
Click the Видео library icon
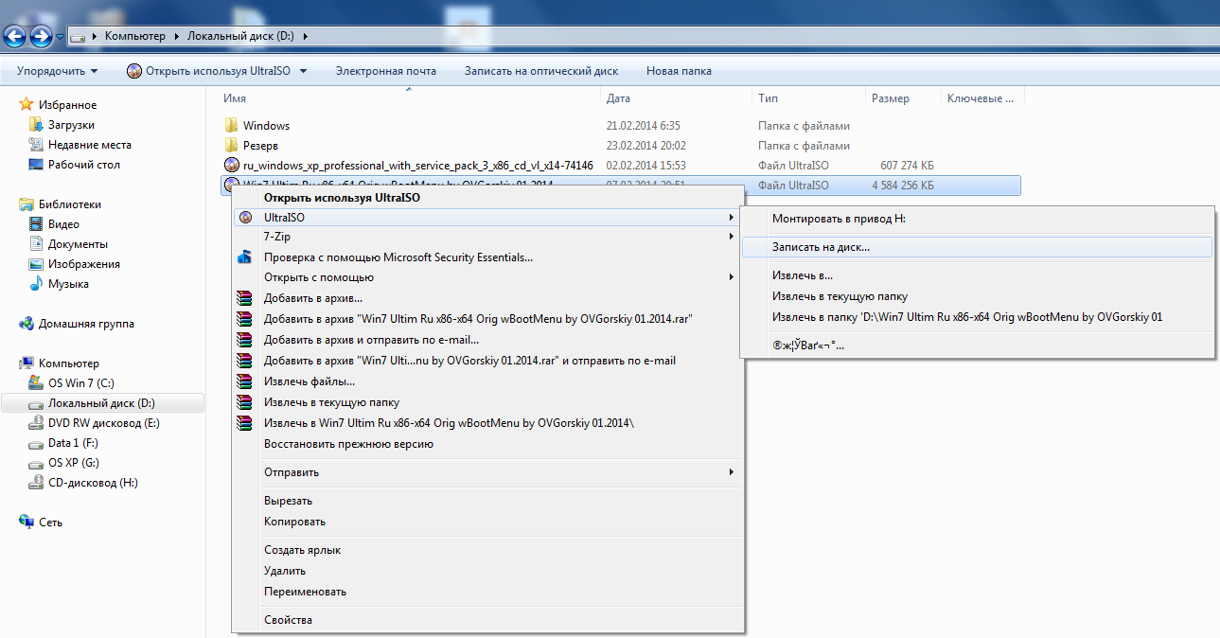point(36,224)
